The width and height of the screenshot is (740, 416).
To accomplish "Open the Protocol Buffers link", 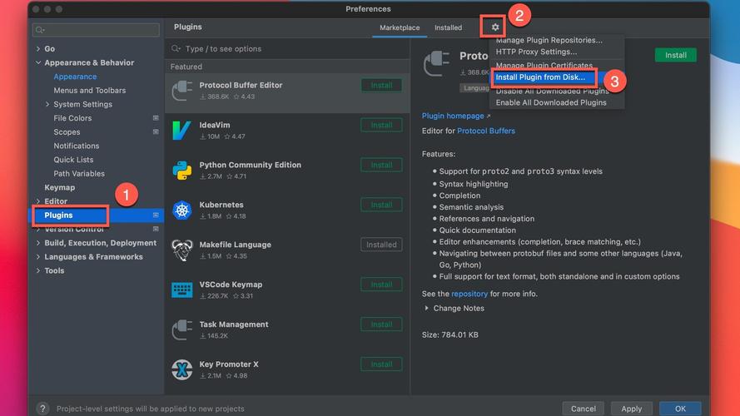I will tap(486, 131).
